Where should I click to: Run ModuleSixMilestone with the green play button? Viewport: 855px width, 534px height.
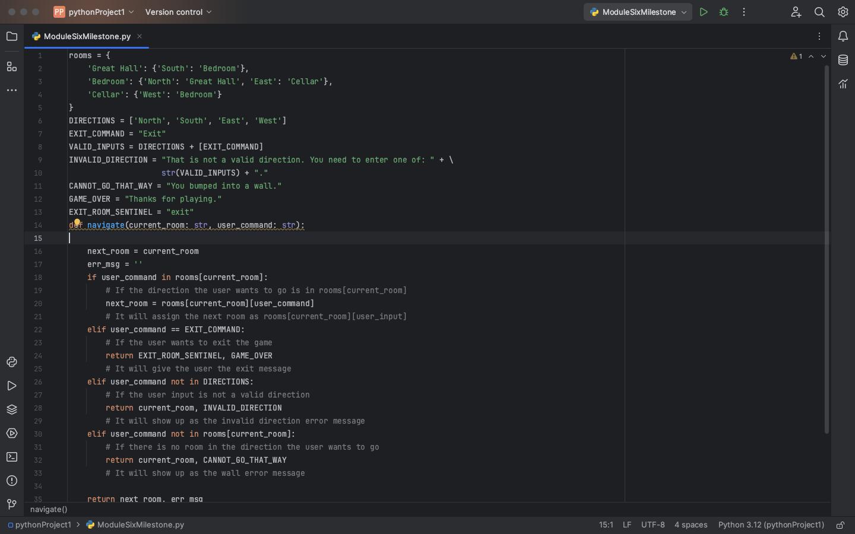click(x=704, y=12)
